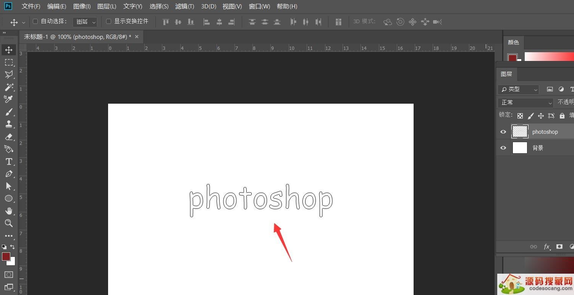Open the three-dots Edit Toolbar button
Image resolution: width=574 pixels, height=295 pixels.
(x=9, y=236)
